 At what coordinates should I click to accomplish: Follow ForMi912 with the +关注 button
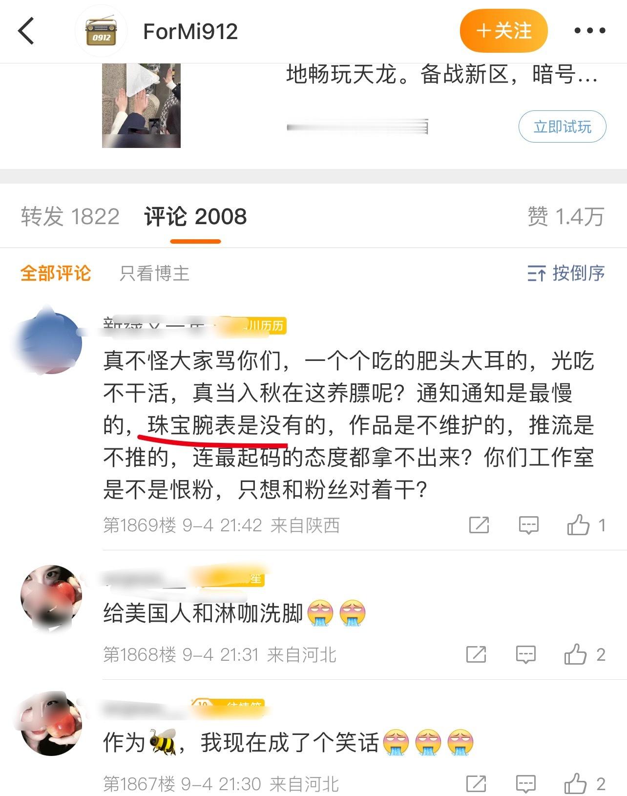(x=503, y=31)
